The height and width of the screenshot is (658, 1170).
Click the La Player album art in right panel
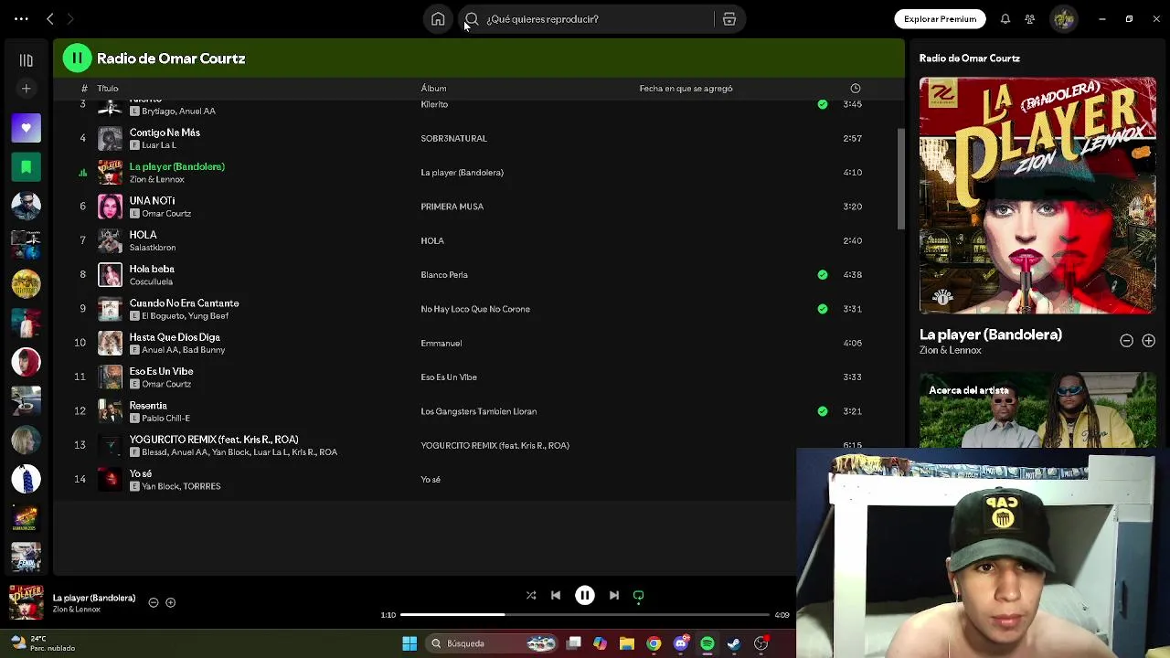click(x=1037, y=196)
